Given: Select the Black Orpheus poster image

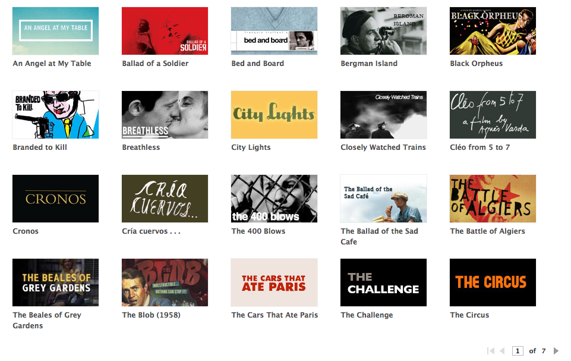Looking at the screenshot, I should 493,31.
